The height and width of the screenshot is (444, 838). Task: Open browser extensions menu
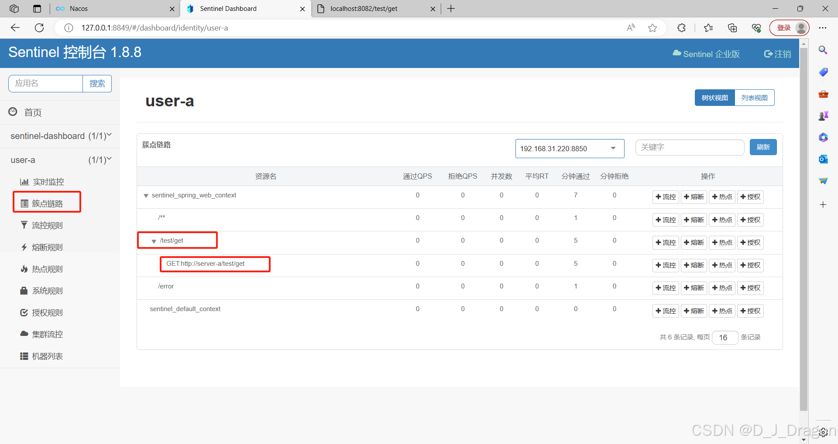[681, 28]
